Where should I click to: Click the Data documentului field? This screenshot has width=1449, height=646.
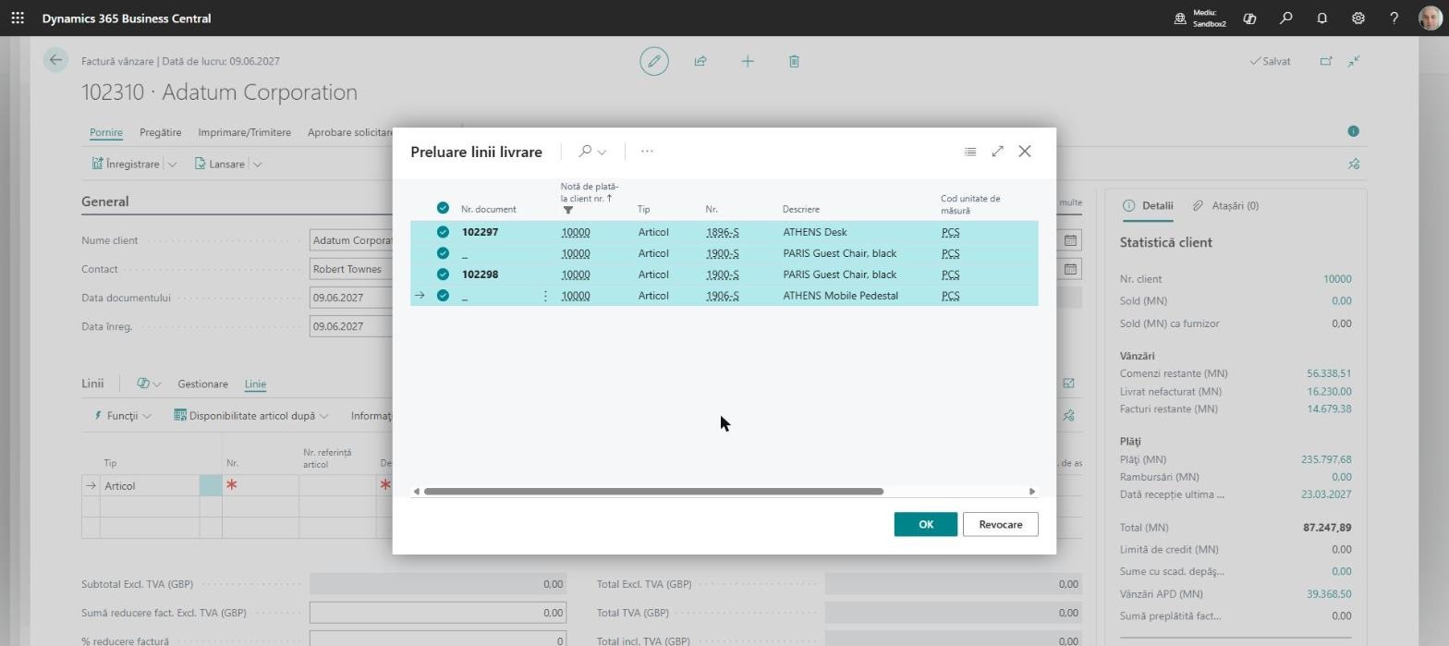(x=351, y=298)
